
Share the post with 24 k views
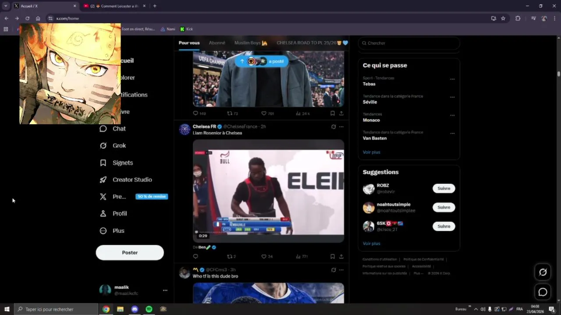(x=341, y=113)
